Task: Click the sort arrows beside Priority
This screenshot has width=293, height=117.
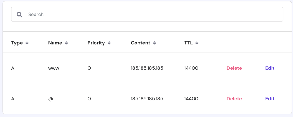Action: pyautogui.click(x=109, y=43)
